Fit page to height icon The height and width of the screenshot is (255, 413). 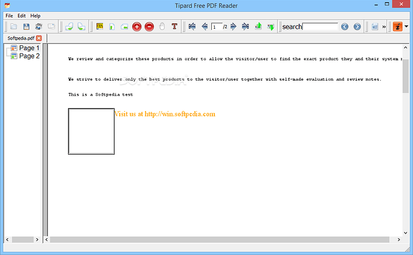coord(112,26)
